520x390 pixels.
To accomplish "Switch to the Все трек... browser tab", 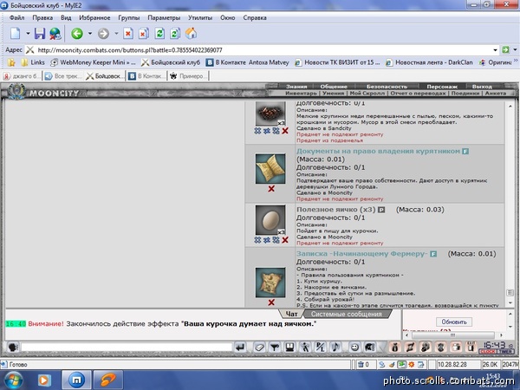I will tap(63, 76).
